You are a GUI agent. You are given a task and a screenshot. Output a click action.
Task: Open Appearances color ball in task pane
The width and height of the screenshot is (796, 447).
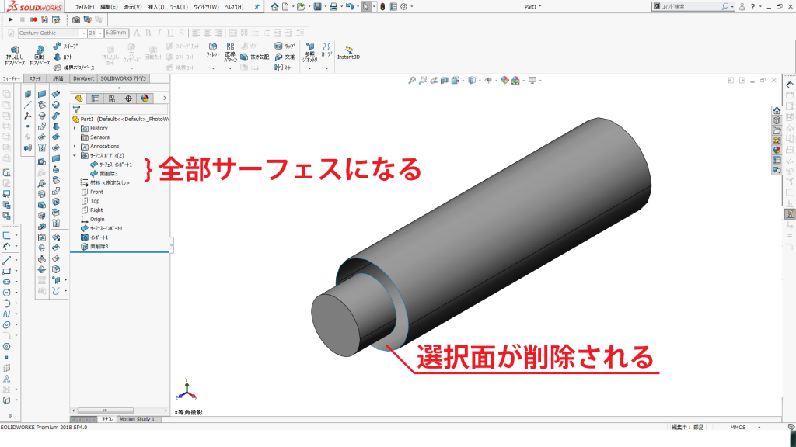click(x=777, y=150)
